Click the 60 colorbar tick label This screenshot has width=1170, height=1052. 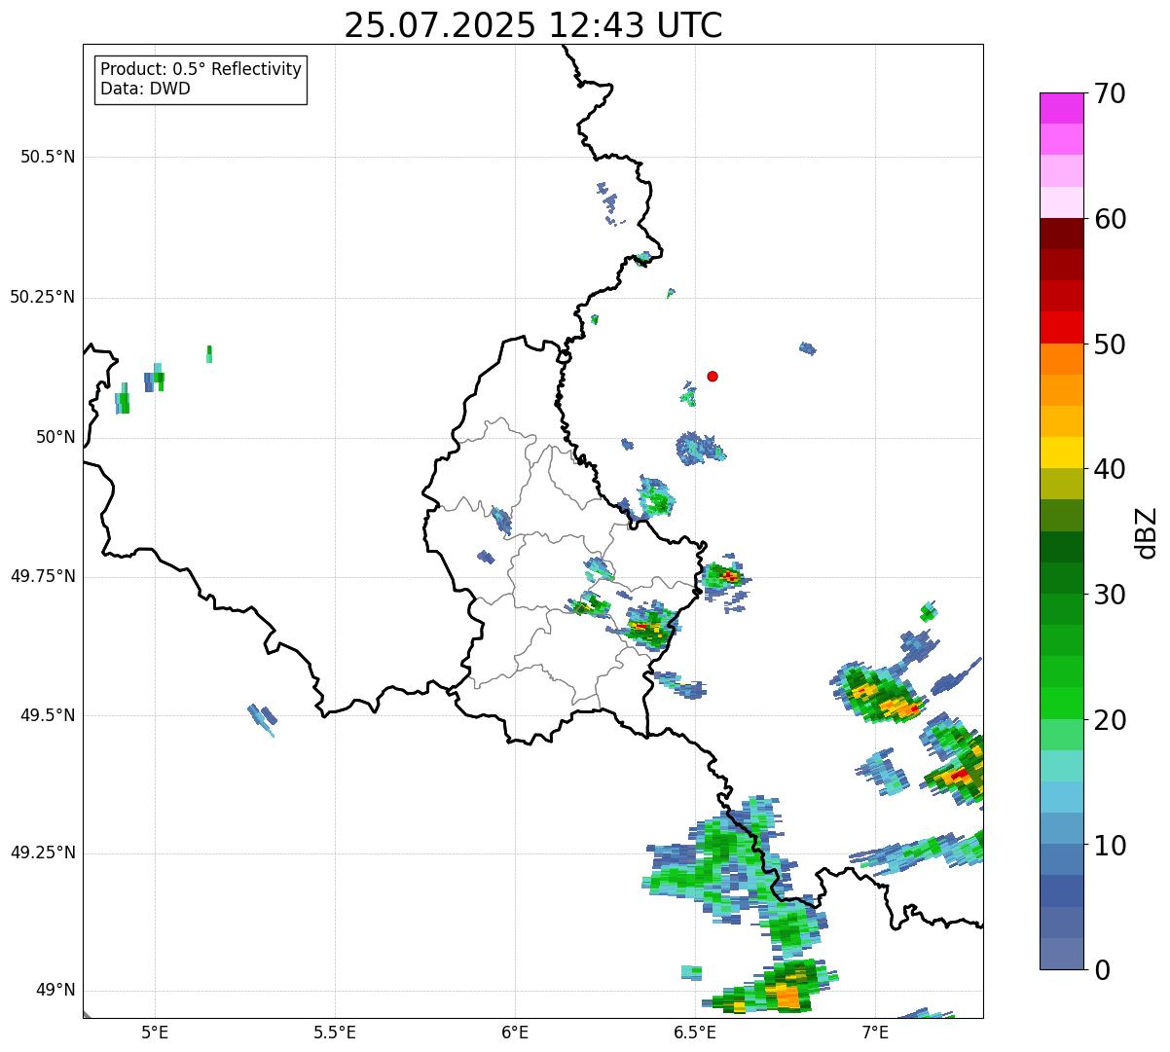(1111, 219)
